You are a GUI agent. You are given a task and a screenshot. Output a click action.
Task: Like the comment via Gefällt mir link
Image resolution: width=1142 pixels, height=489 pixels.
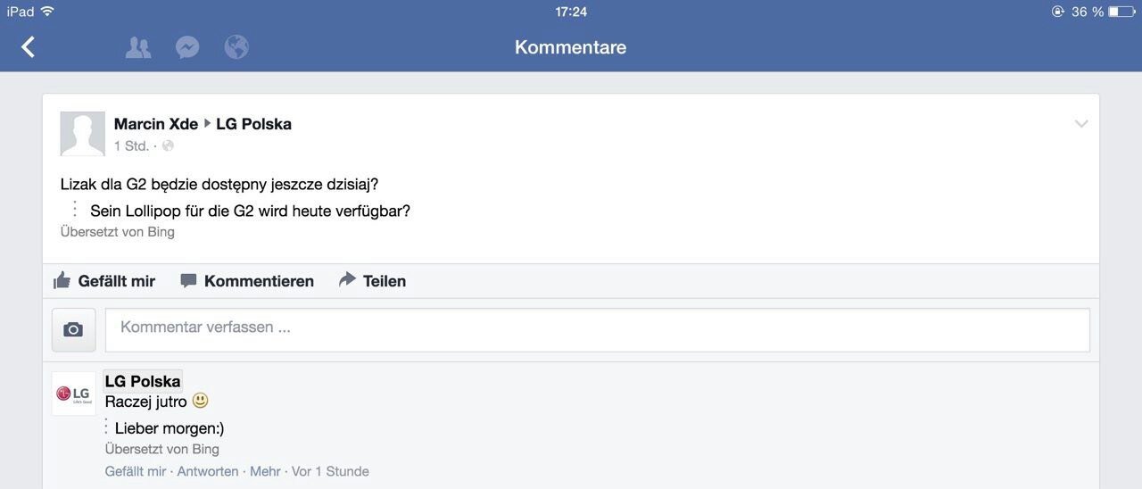pos(136,471)
